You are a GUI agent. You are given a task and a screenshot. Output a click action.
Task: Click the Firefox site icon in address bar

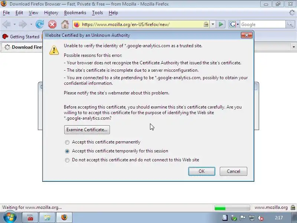pyautogui.click(x=77, y=25)
